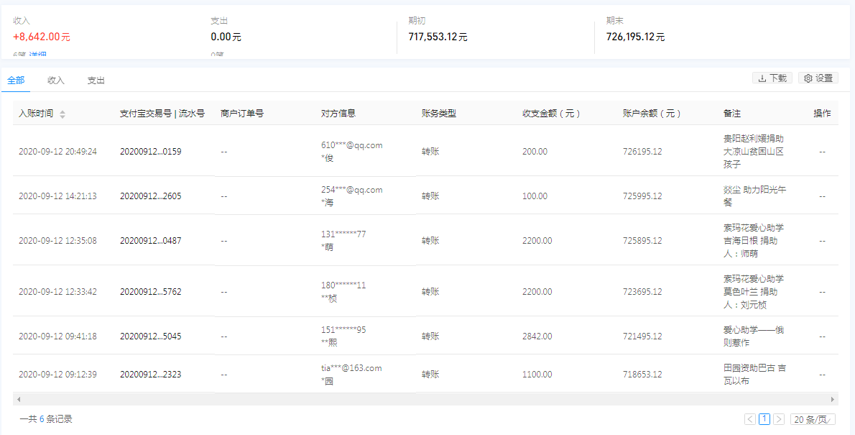
Task: Click transaction number 20200912...5762
Action: click(x=150, y=292)
